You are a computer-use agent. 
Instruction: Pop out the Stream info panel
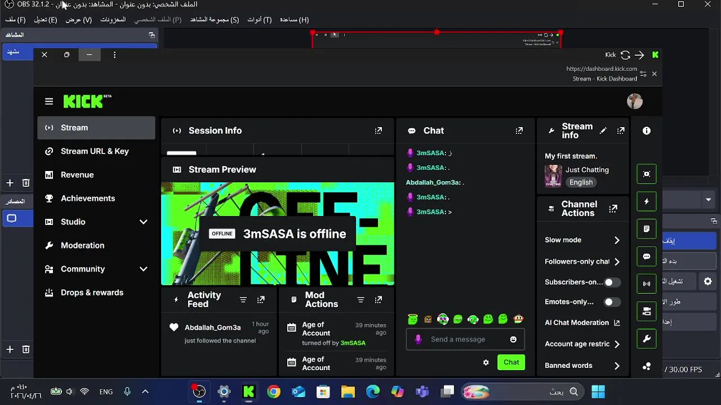(621, 130)
